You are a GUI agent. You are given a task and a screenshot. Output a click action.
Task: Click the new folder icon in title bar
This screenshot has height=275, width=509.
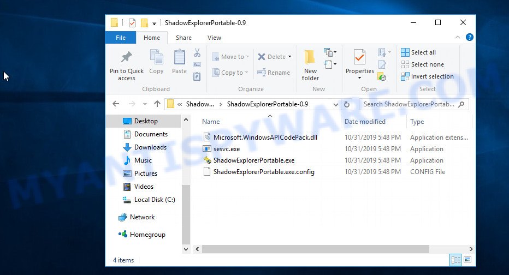144,23
